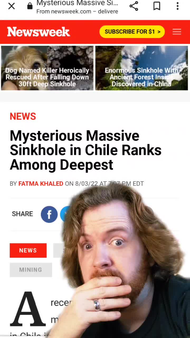
Task: Tap the padlock site security icon
Action: point(30,6)
